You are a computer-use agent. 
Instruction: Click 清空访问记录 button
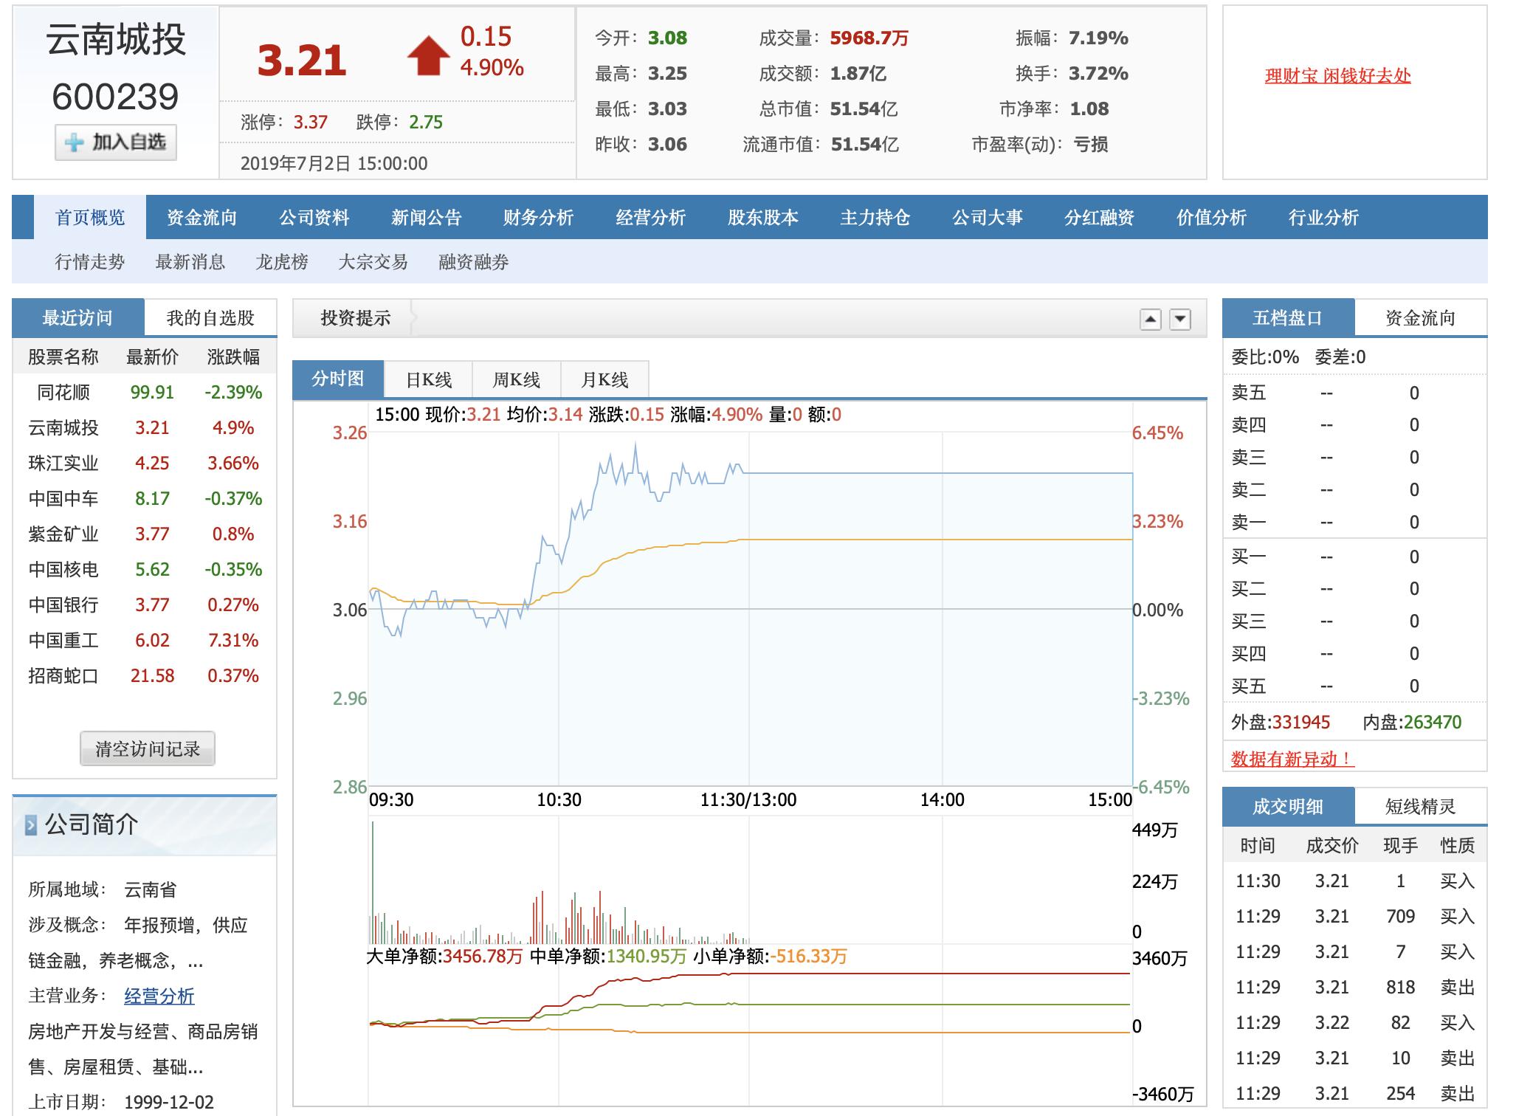tap(147, 749)
